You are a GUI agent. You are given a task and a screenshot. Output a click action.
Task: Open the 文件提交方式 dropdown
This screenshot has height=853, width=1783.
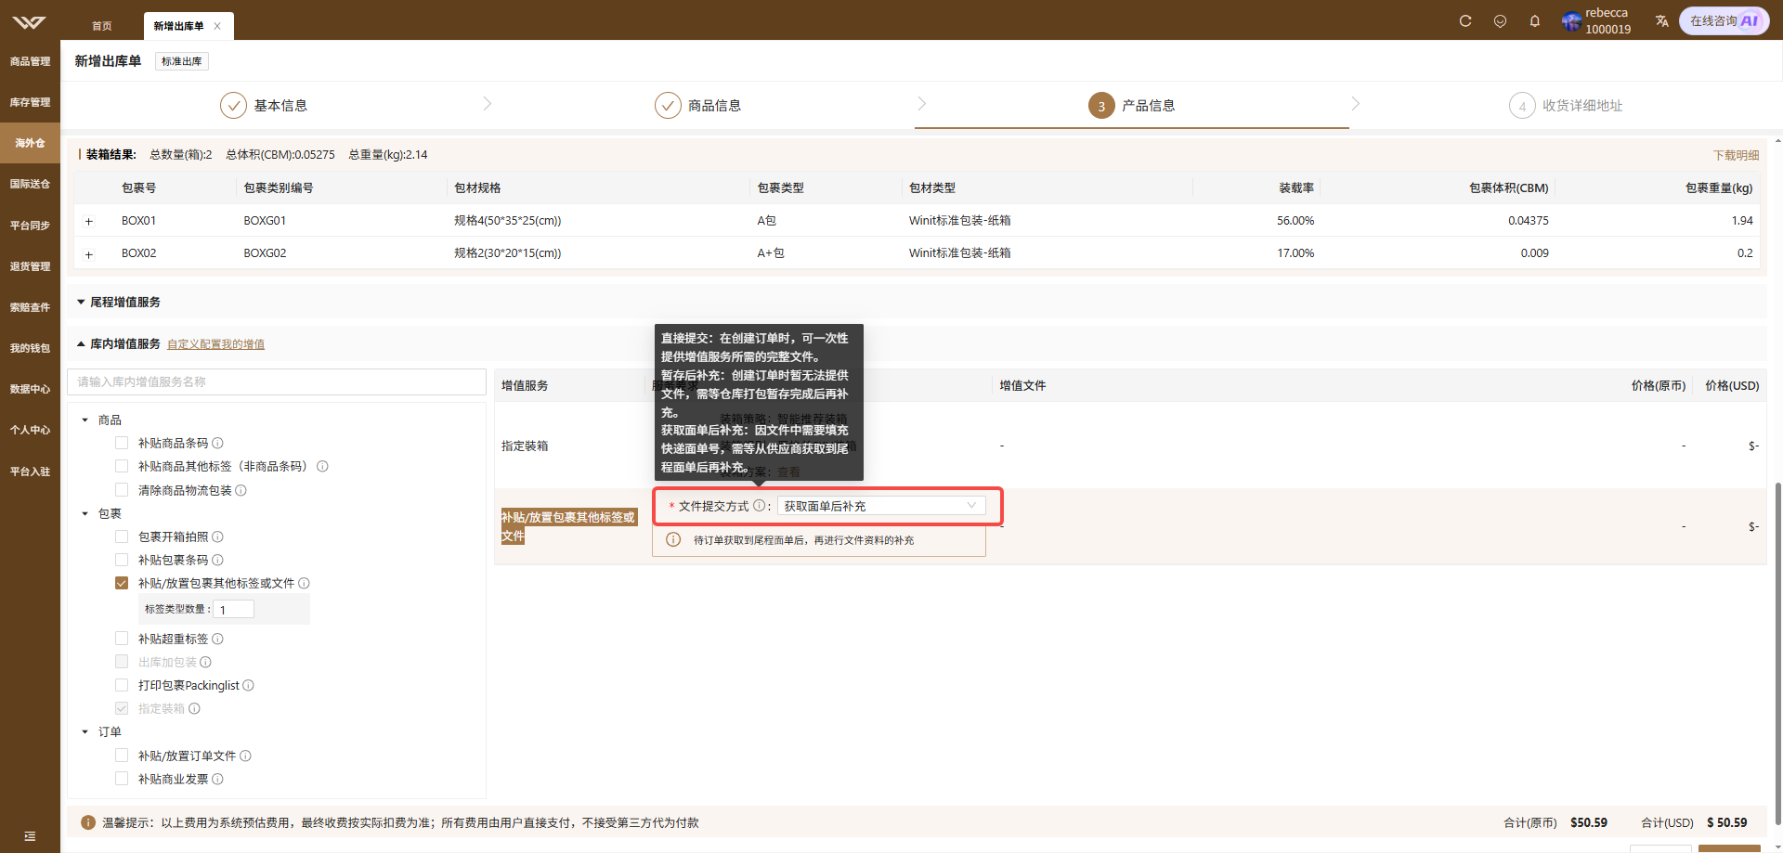[880, 506]
